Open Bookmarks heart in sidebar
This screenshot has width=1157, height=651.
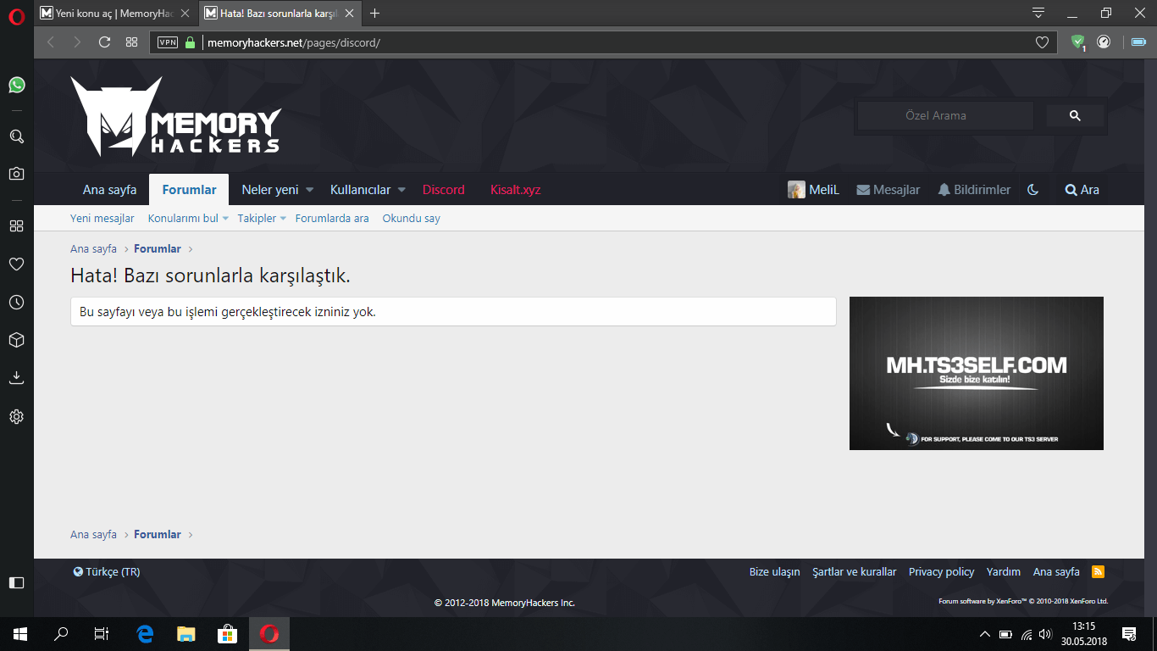point(16,264)
